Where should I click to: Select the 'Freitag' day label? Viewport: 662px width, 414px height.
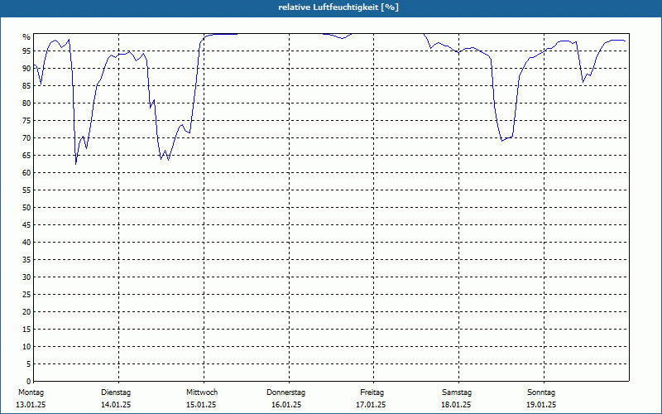(x=372, y=392)
